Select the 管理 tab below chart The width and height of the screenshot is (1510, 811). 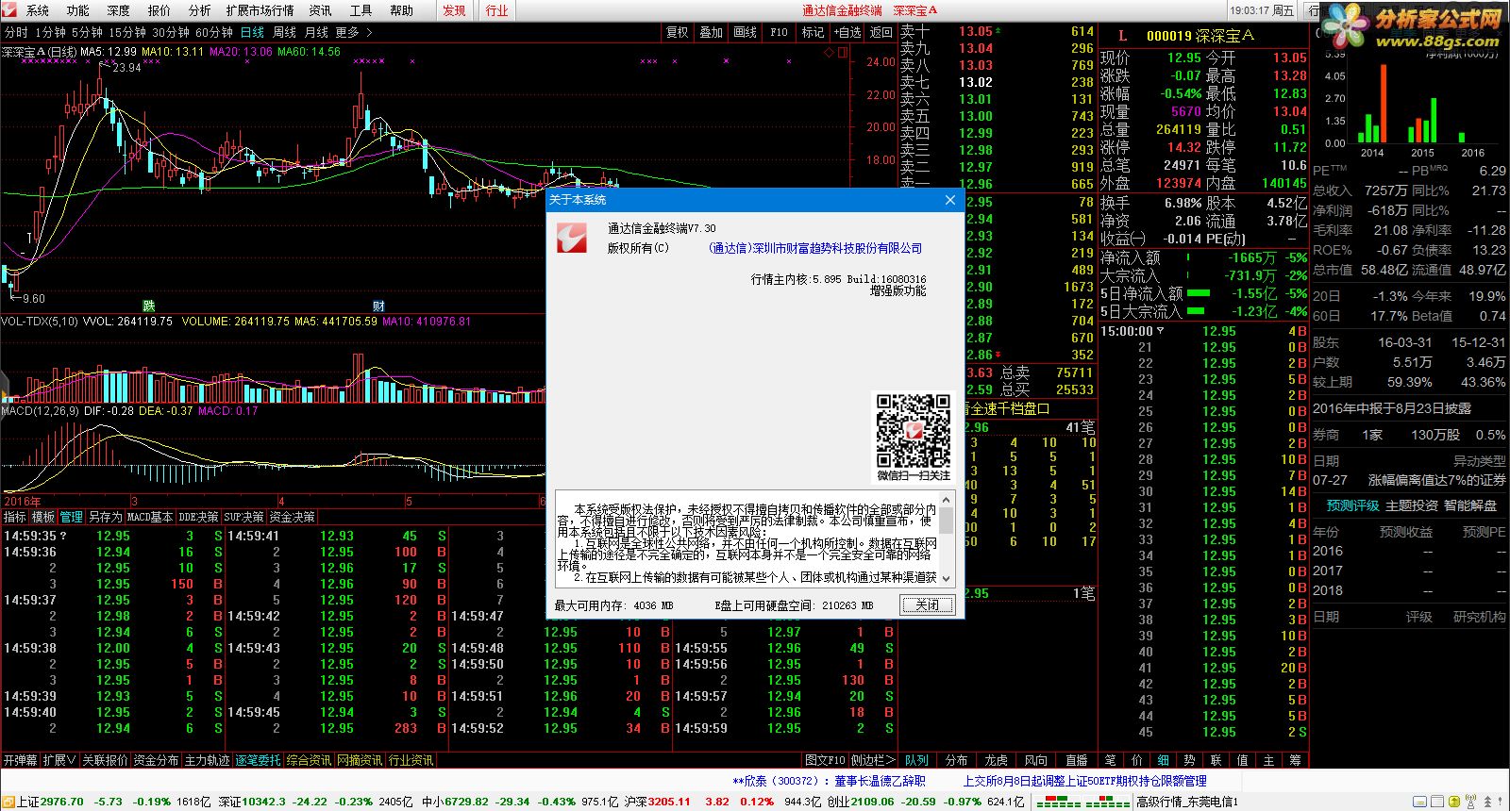[x=72, y=517]
